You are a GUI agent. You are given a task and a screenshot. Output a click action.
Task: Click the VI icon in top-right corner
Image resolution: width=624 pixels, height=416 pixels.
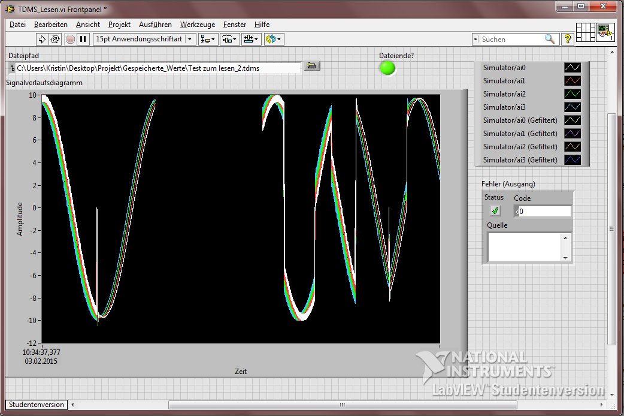[x=605, y=32]
